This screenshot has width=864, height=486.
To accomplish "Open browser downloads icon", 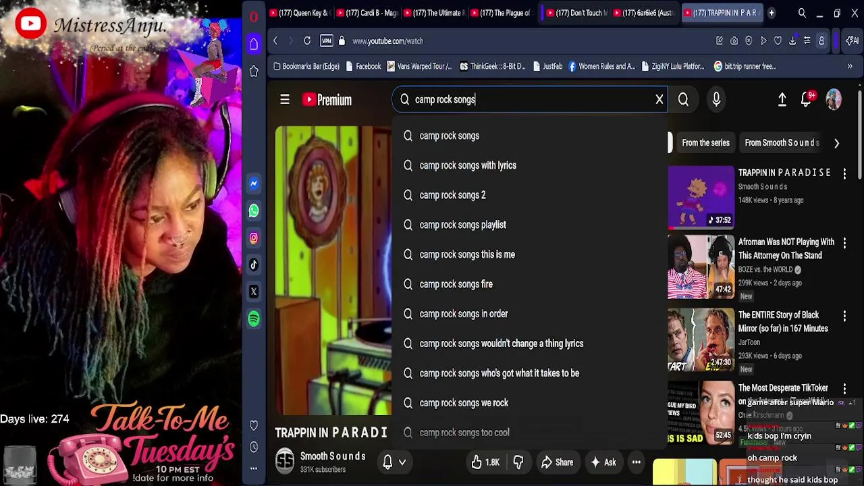I will (x=792, y=41).
